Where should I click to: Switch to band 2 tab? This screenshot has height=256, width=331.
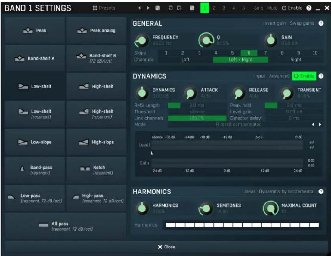point(214,8)
